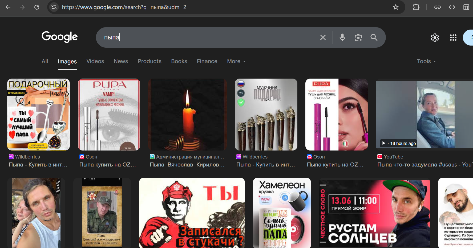Start voice search with microphone icon

pyautogui.click(x=342, y=38)
